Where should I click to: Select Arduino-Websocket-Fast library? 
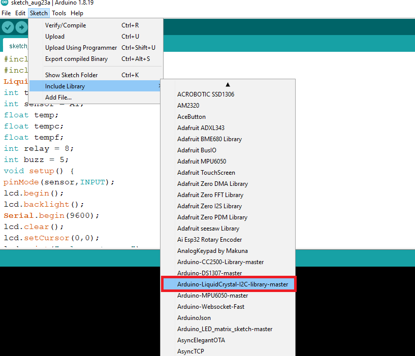pos(228,307)
